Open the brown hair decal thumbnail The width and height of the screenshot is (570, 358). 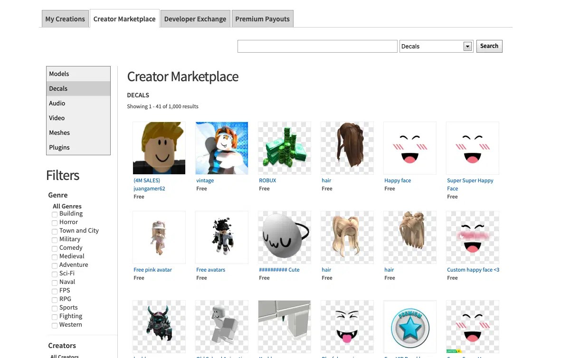[347, 148]
